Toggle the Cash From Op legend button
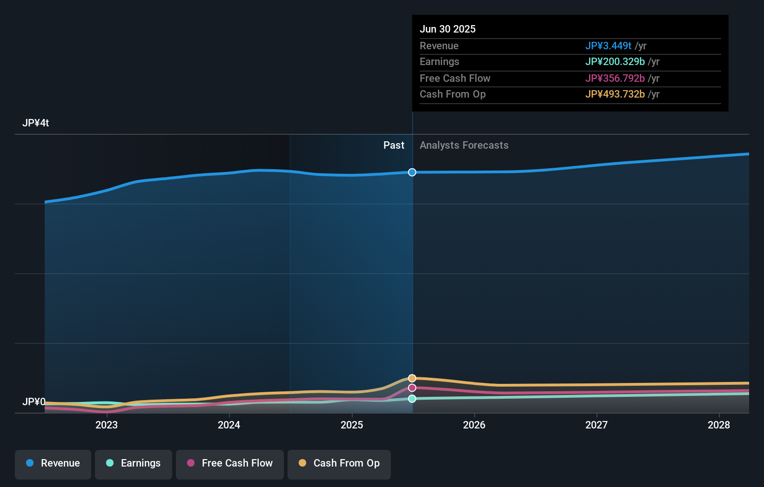Screen dimensions: 764x487 339,464
